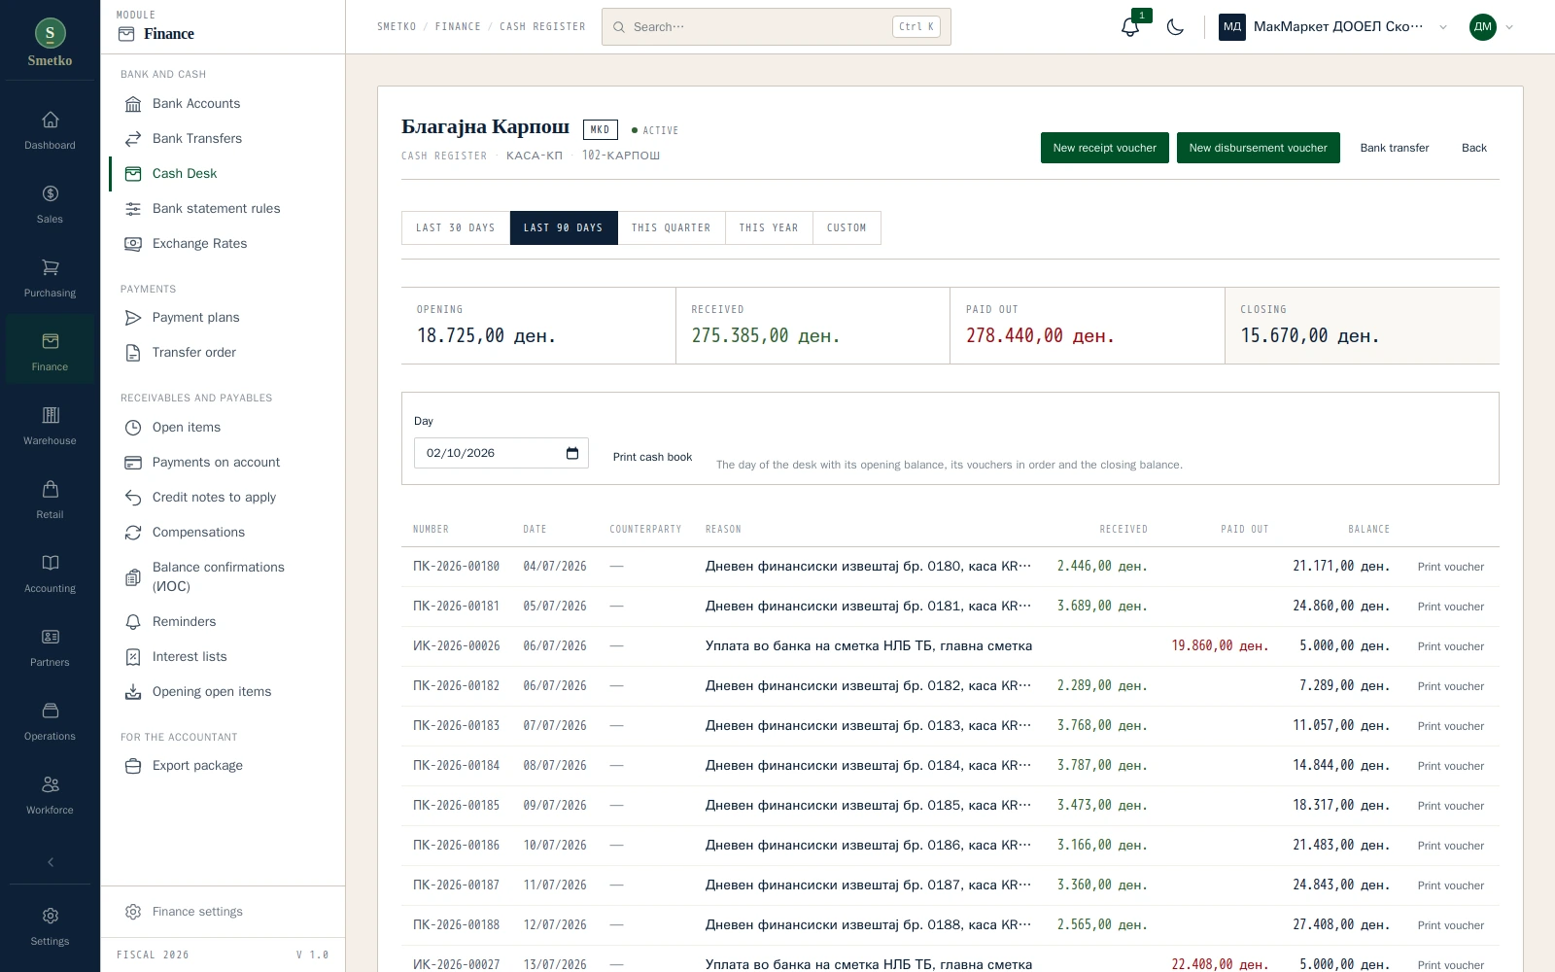Click the notifications bell icon
Screen dimensions: 1555x972
pyautogui.click(x=1130, y=27)
